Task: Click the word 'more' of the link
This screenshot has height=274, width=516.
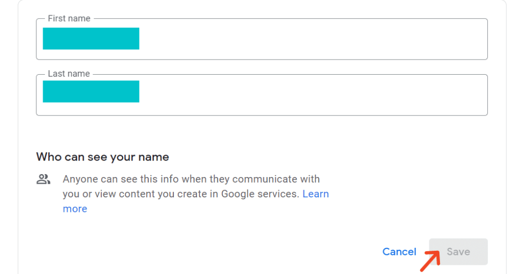Action: (75, 209)
